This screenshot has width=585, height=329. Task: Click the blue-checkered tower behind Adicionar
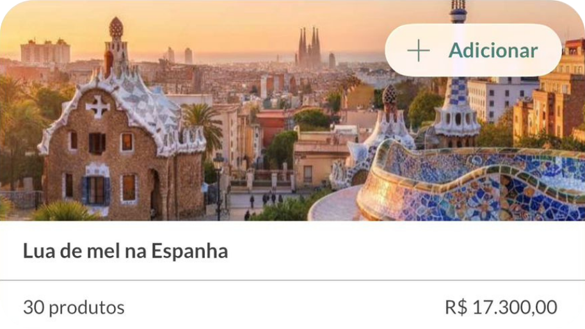[x=456, y=108]
